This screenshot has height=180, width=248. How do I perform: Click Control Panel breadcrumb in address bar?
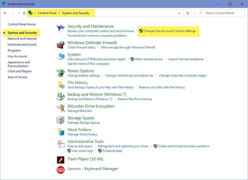pyautogui.click(x=47, y=13)
